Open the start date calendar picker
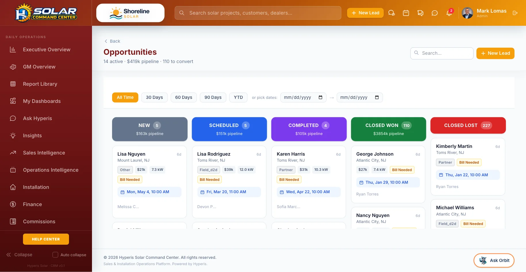This screenshot has height=272, width=526. [320, 97]
